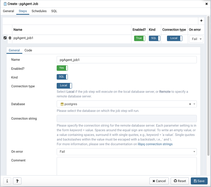The image size is (211, 187).
Task: Click into the Comment text area
Action: point(127,166)
